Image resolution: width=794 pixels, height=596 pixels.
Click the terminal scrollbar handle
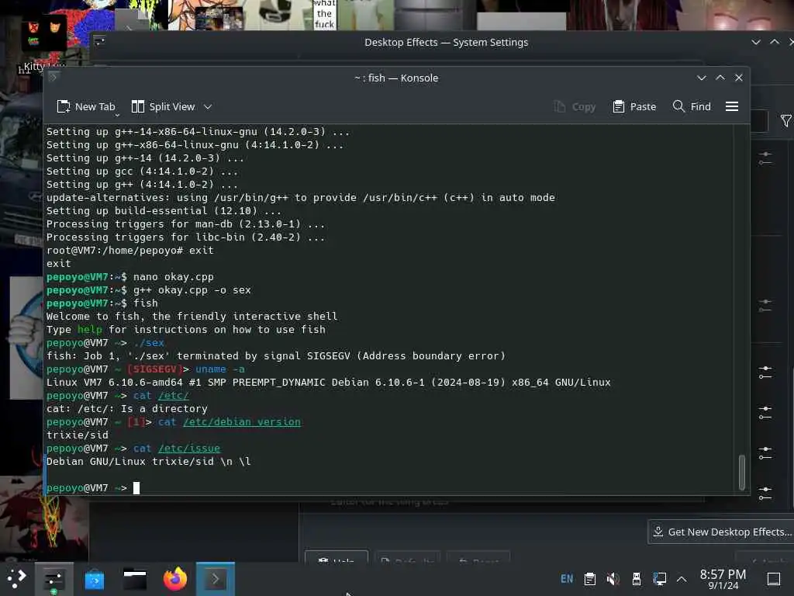click(741, 473)
